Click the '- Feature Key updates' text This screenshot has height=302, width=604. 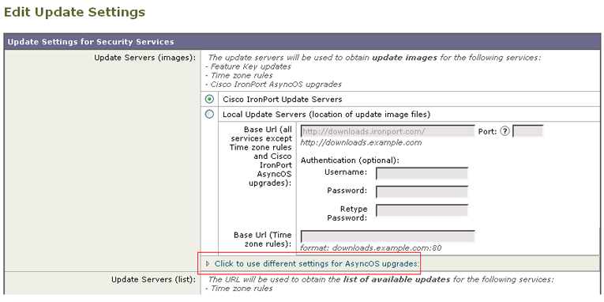[x=248, y=66]
